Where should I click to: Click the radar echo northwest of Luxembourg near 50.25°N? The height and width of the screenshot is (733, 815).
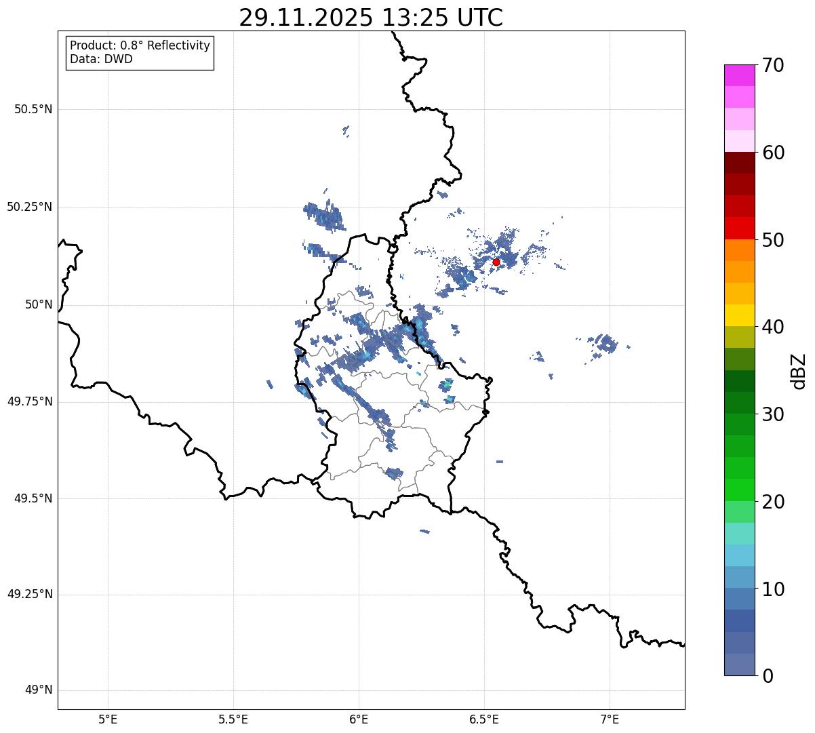[x=325, y=216]
